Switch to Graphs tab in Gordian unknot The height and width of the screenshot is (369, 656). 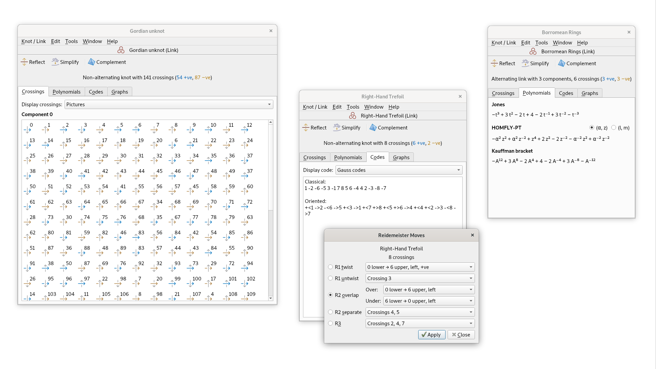120,92
